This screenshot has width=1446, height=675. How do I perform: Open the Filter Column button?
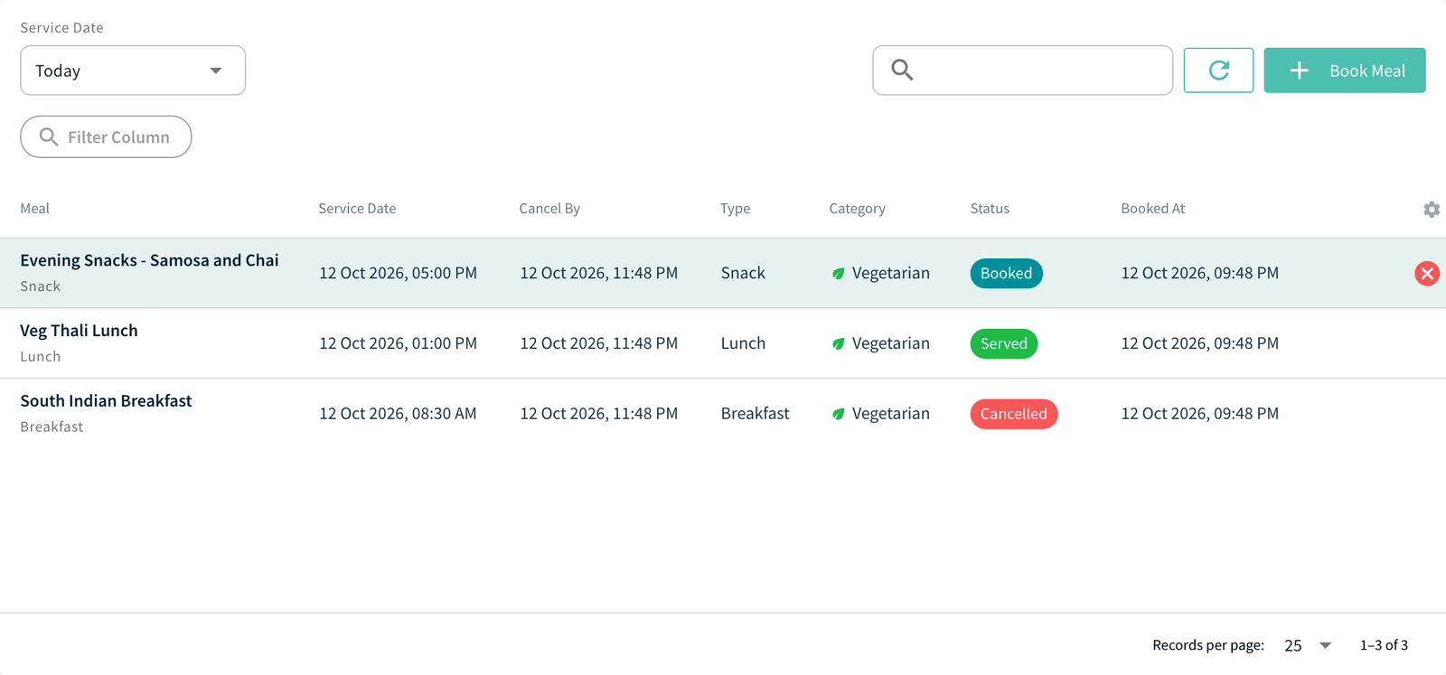click(x=106, y=136)
